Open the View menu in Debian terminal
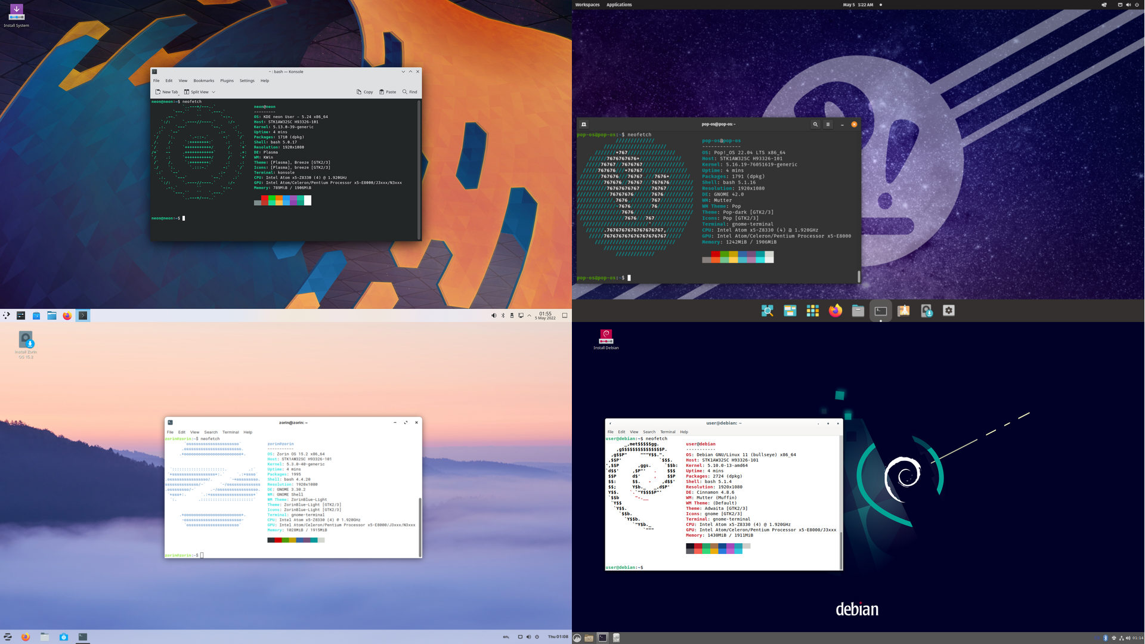Viewport: 1145px width, 644px height. coord(634,432)
